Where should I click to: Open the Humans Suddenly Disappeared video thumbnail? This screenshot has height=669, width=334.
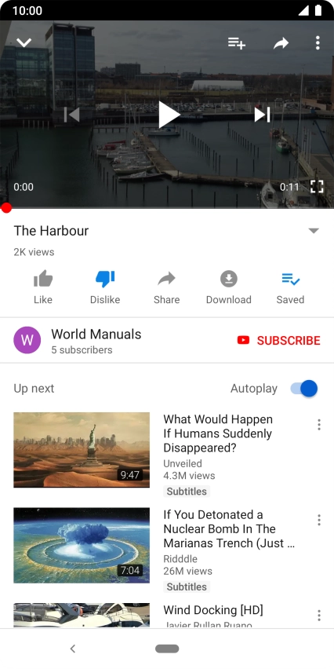(x=82, y=450)
